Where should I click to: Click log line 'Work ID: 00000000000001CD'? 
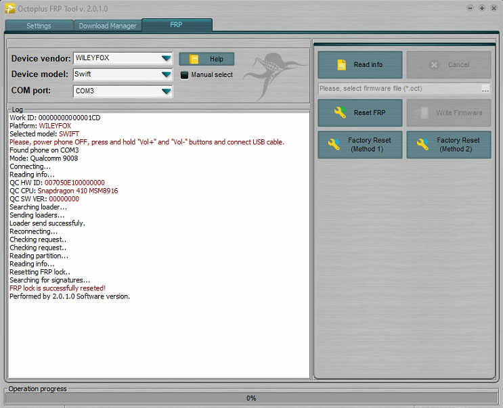tap(55, 118)
